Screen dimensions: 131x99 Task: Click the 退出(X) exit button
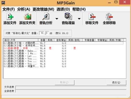[116, 82]
